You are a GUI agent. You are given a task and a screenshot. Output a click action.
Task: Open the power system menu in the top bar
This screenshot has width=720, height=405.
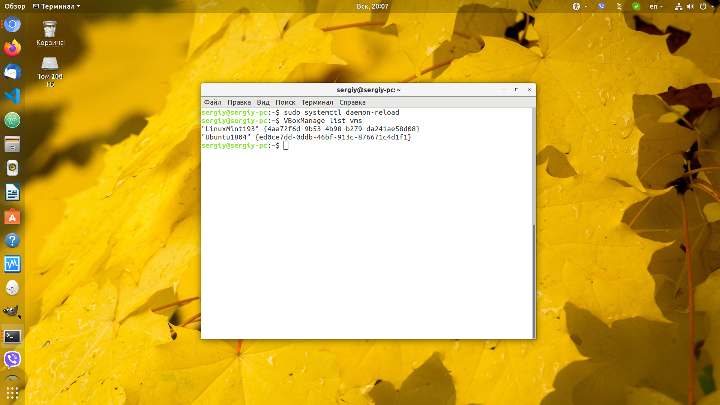[x=707, y=6]
